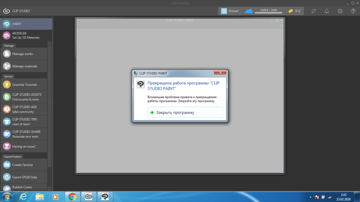The image size is (360, 202).
Task: Open the Rishart account profile
Action: pyautogui.click(x=230, y=11)
